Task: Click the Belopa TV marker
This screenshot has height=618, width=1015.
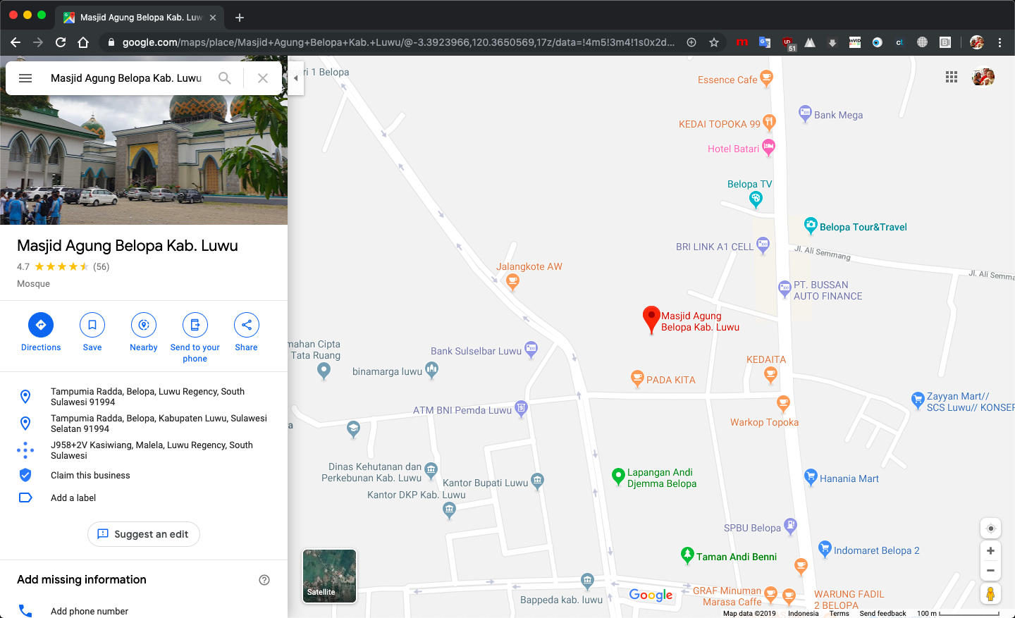Action: (x=756, y=200)
